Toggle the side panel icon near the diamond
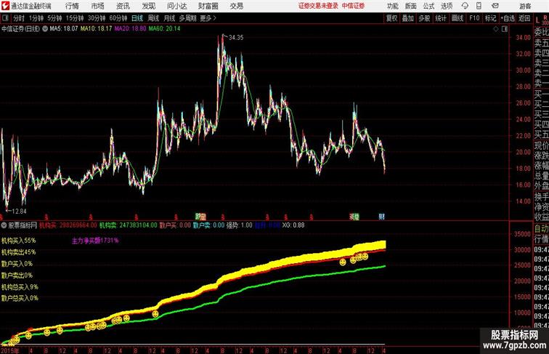 505,29
